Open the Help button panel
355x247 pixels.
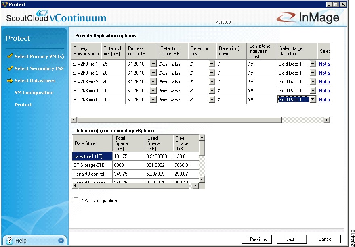(x=35, y=241)
